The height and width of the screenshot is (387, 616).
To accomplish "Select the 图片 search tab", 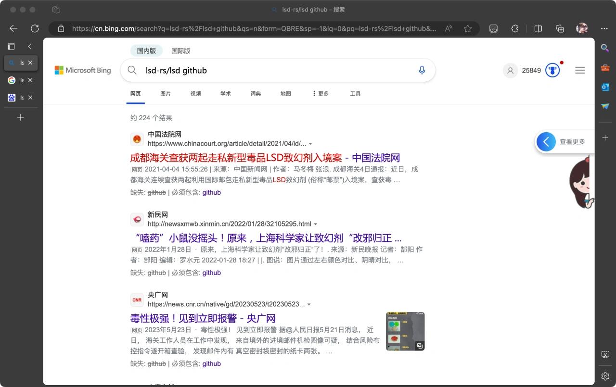I will pyautogui.click(x=166, y=94).
